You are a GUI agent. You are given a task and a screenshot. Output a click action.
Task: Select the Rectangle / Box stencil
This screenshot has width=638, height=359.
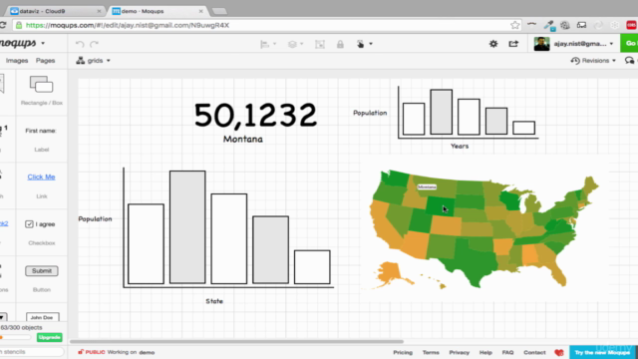42,90
